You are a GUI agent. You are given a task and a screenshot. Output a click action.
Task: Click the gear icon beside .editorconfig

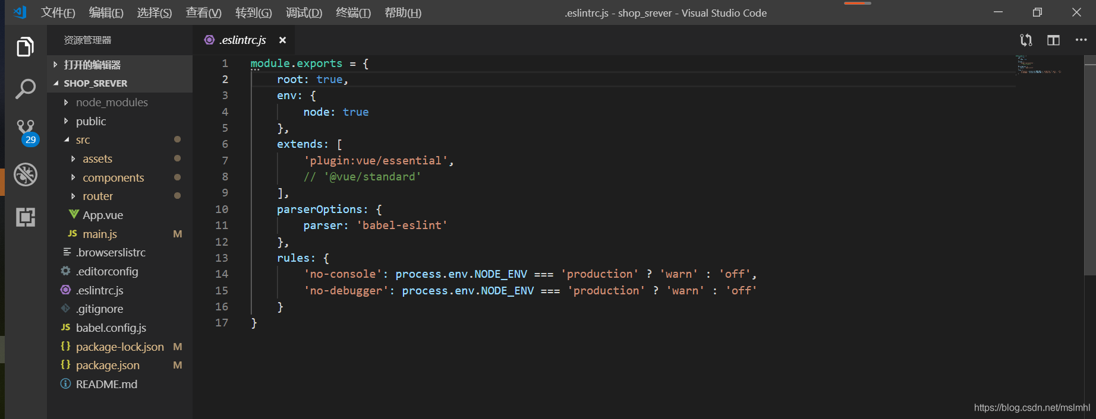tap(65, 271)
